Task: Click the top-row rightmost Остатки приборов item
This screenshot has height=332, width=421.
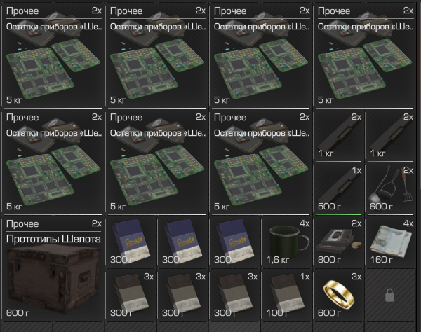Action: pos(365,56)
